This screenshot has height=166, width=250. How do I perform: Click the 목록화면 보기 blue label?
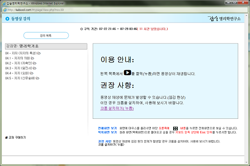point(107,132)
